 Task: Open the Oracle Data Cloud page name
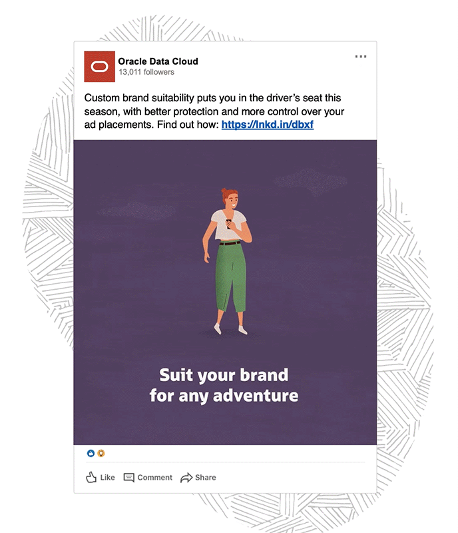pyautogui.click(x=158, y=61)
